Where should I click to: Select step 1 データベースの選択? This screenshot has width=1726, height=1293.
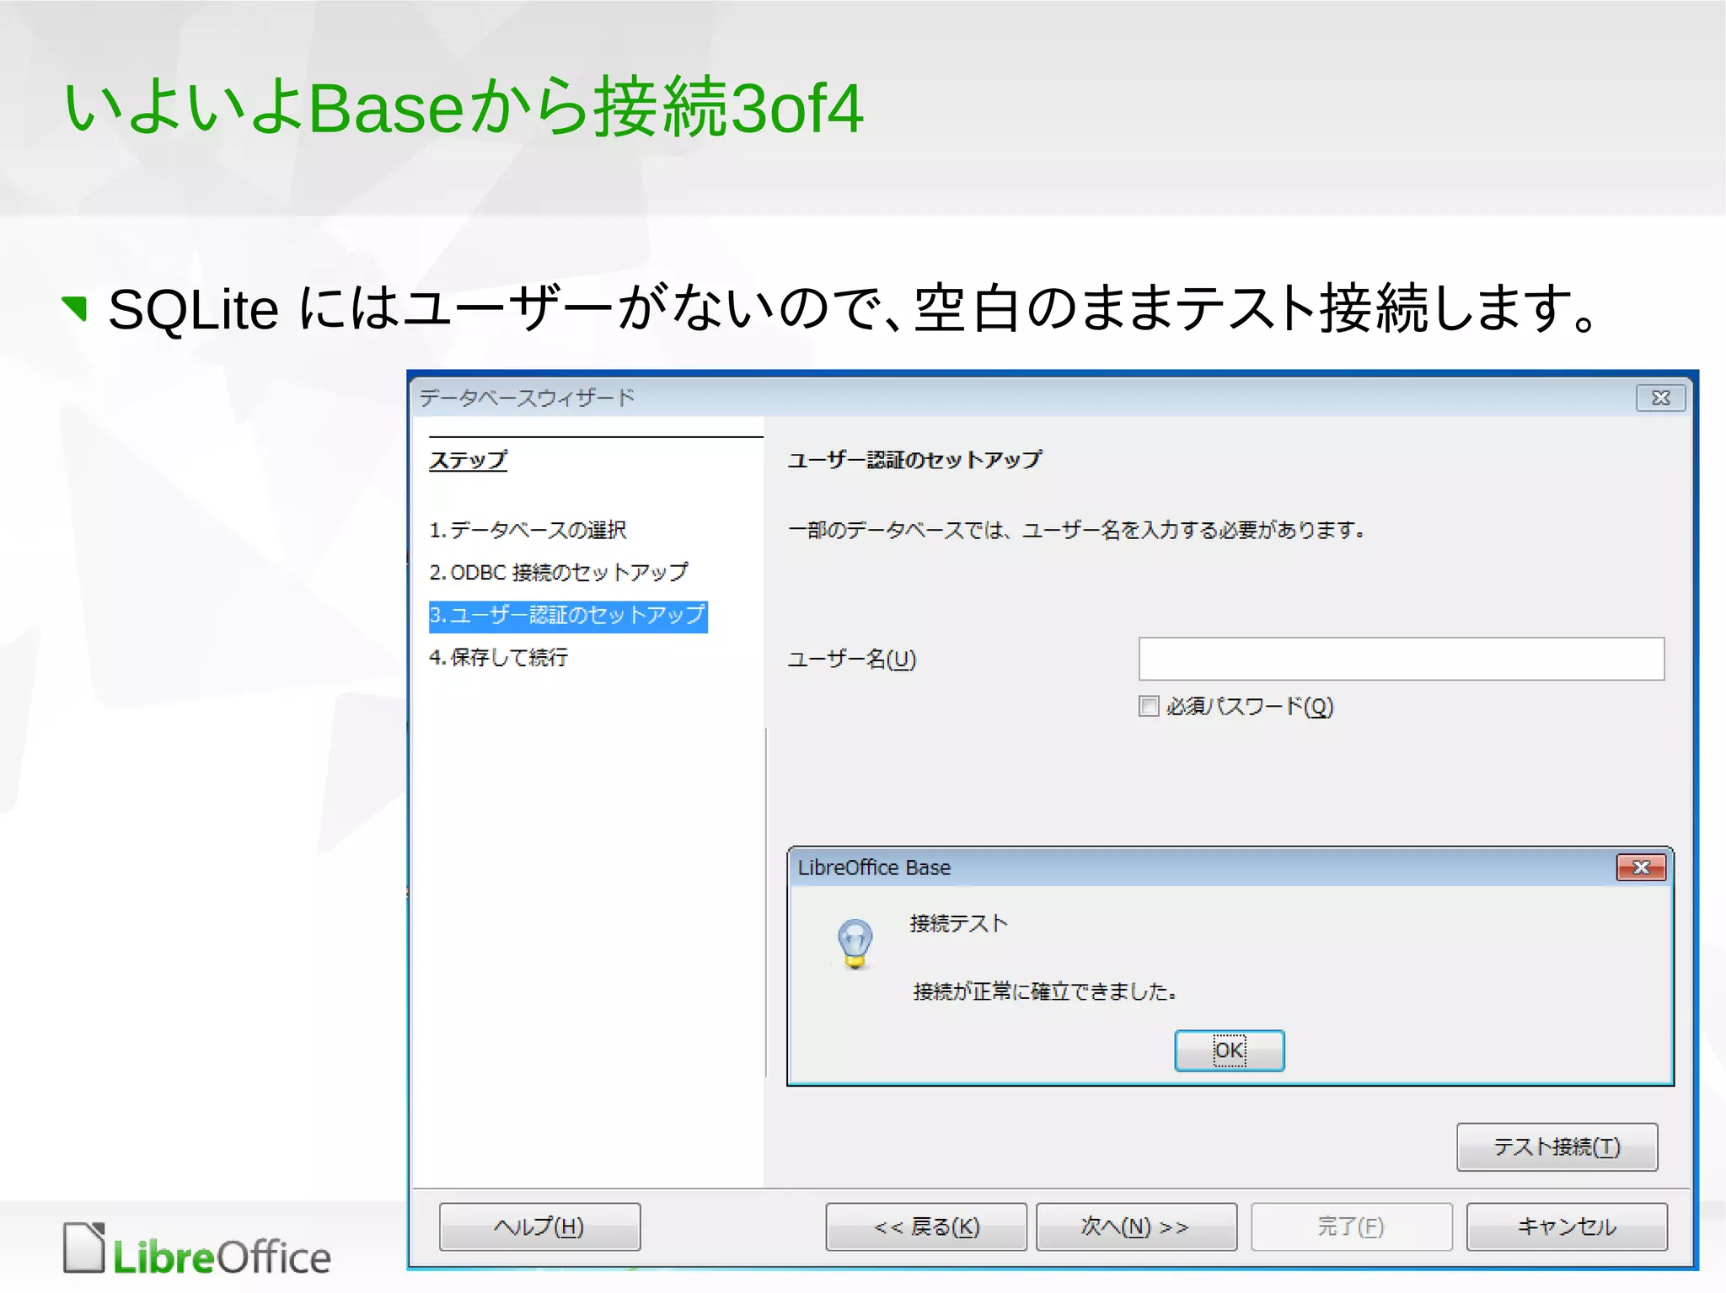(x=528, y=530)
